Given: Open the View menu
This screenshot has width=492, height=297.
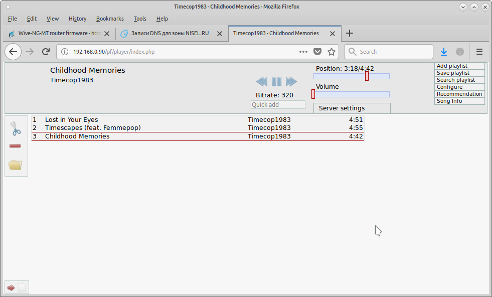Looking at the screenshot, I should tap(52, 19).
